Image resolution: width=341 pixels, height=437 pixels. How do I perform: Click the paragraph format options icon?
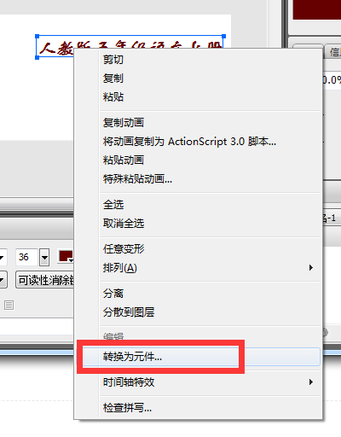tap(9, 306)
